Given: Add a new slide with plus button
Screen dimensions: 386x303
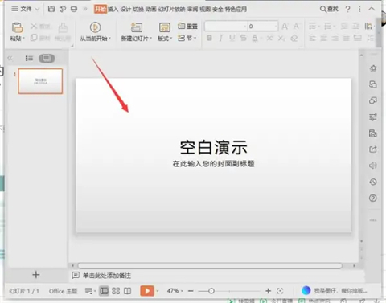Looking at the screenshot, I should pos(36,275).
